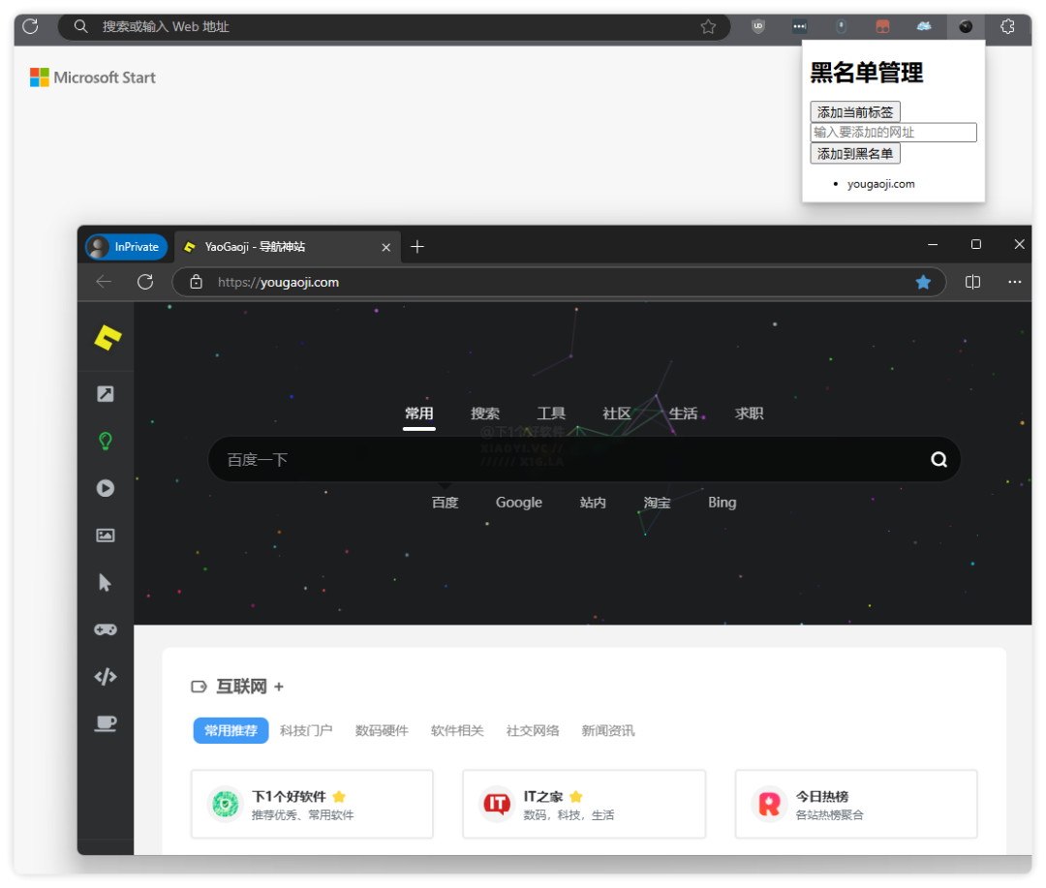
Task: Open the split screen icon
Action: 972,282
